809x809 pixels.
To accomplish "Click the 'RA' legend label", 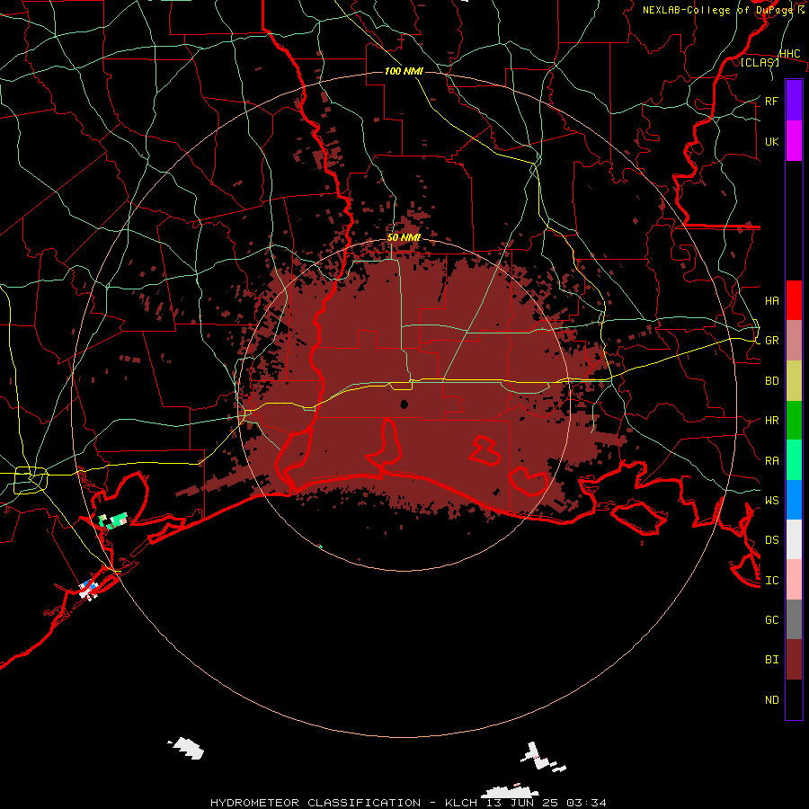I will pyautogui.click(x=772, y=461).
